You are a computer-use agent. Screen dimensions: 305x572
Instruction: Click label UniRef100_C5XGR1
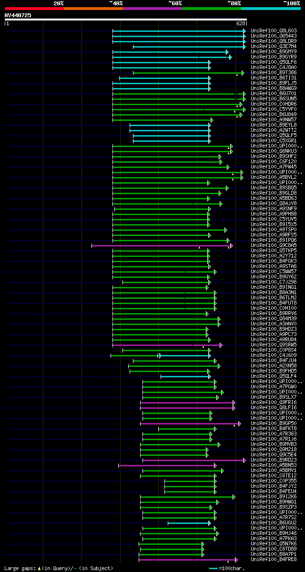click(x=273, y=140)
